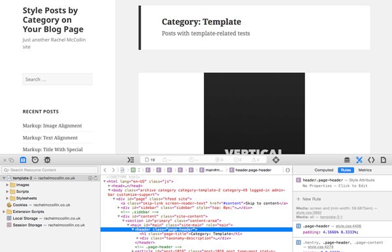This screenshot has width=392, height=252.
Task: Select the section#primary DOM line
Action: (173, 221)
